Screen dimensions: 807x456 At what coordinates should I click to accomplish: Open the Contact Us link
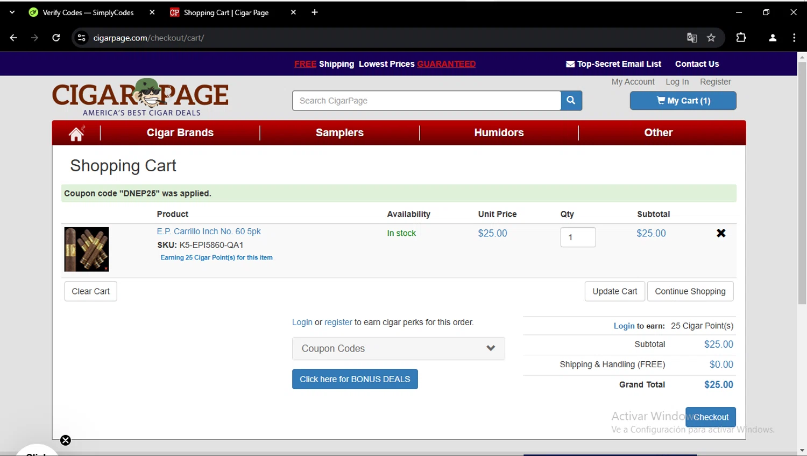(697, 64)
